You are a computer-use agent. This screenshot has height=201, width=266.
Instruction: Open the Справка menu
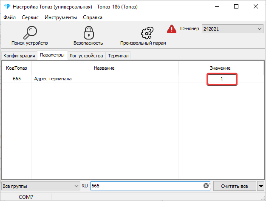point(93,17)
